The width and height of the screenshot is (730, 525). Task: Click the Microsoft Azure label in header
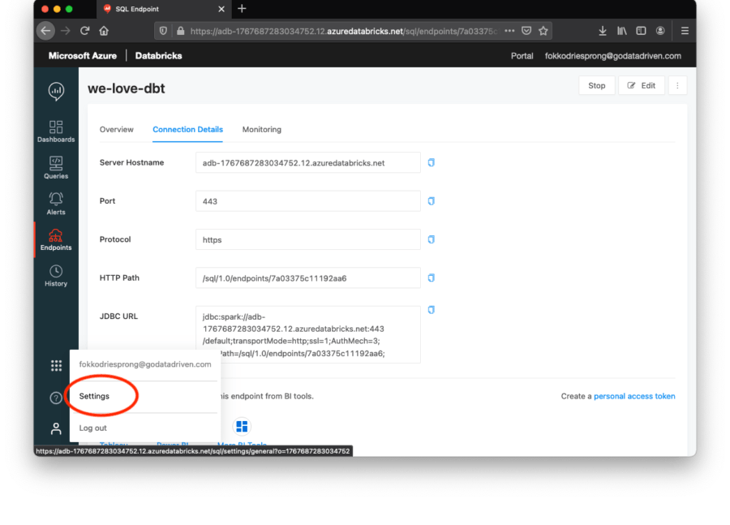point(83,56)
